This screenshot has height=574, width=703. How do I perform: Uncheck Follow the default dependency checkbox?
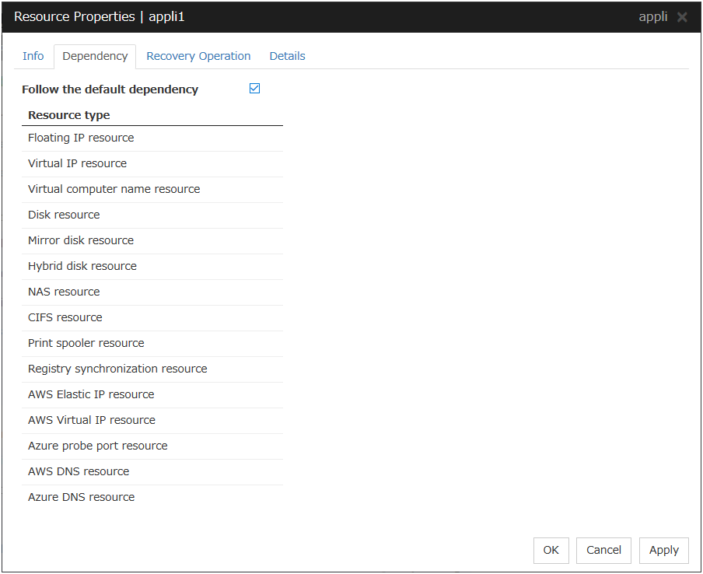point(254,89)
